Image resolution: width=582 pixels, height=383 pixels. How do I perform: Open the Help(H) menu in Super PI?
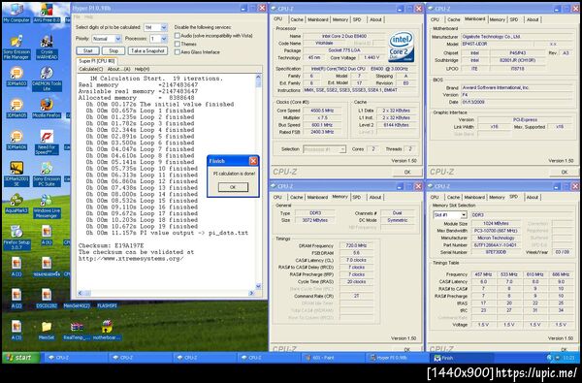click(x=142, y=69)
